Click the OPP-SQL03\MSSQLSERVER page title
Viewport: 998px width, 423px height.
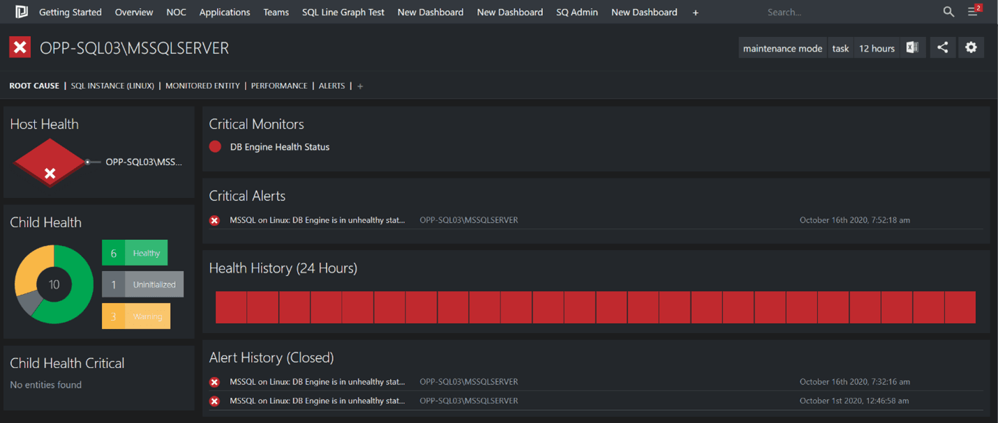coord(135,47)
